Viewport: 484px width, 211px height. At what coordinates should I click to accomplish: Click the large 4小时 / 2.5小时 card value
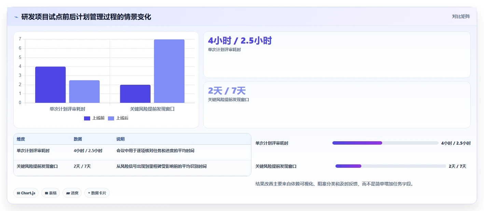click(x=240, y=41)
